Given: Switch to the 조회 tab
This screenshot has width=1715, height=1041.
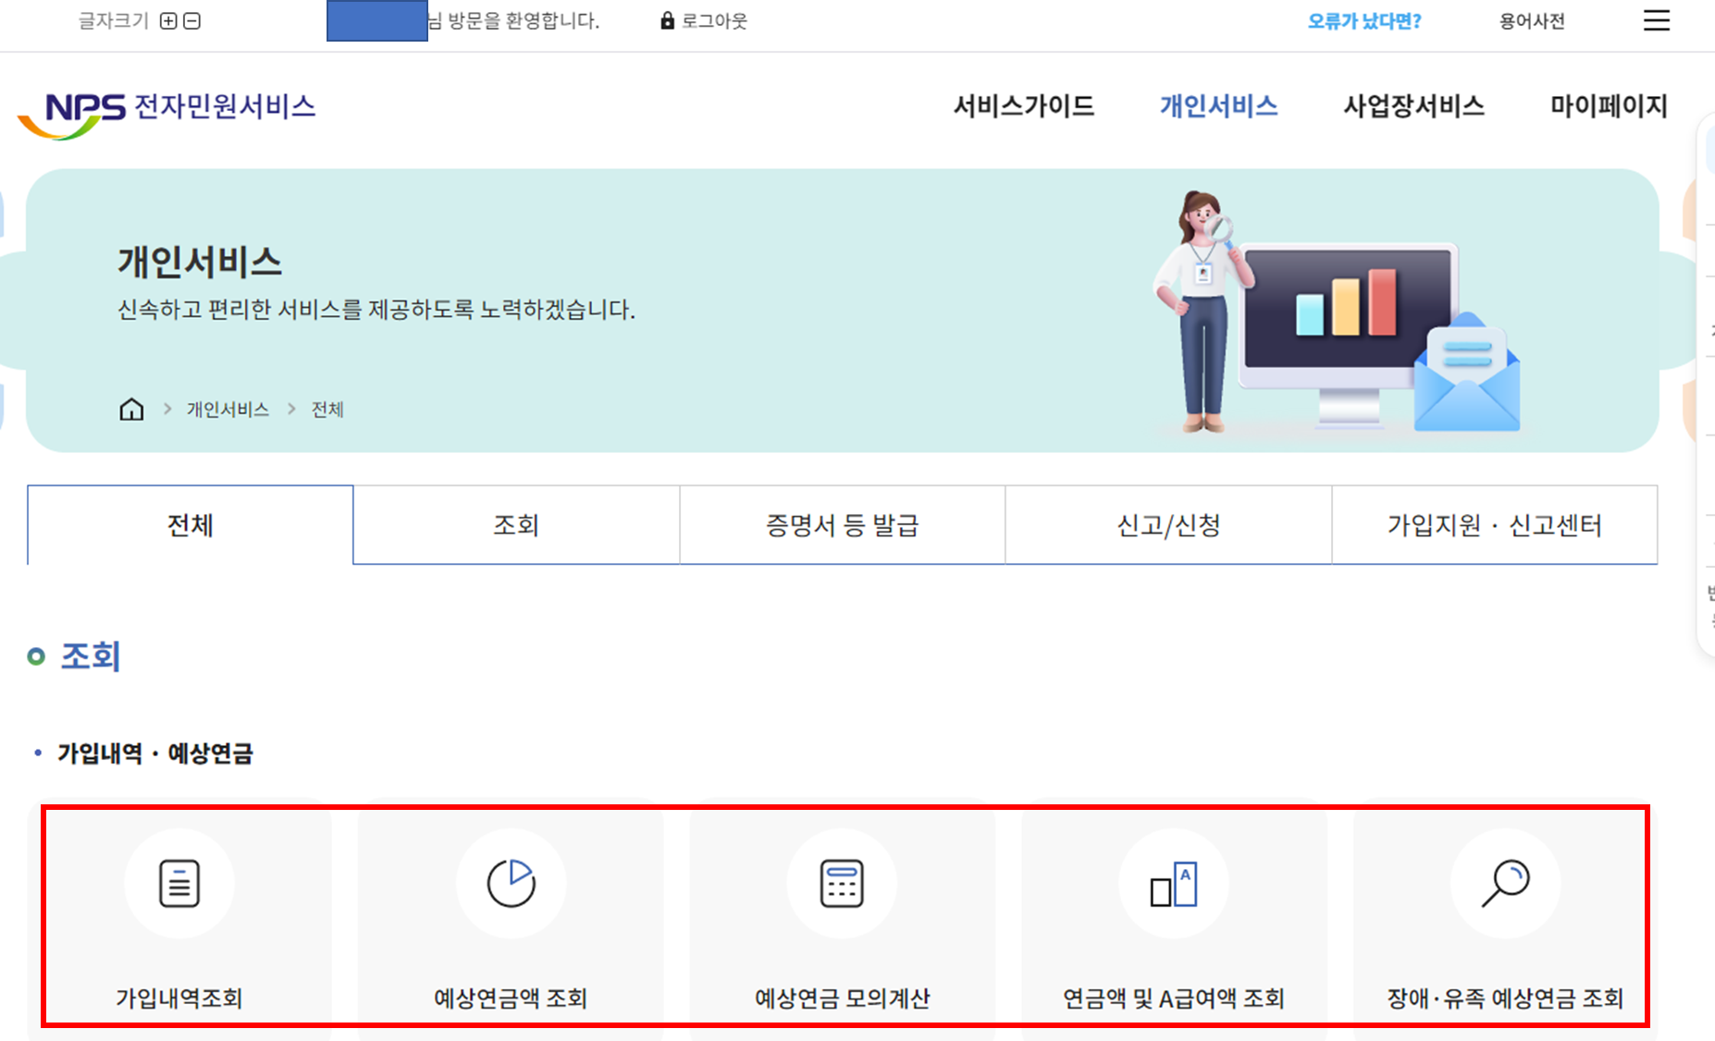Looking at the screenshot, I should pos(515,525).
